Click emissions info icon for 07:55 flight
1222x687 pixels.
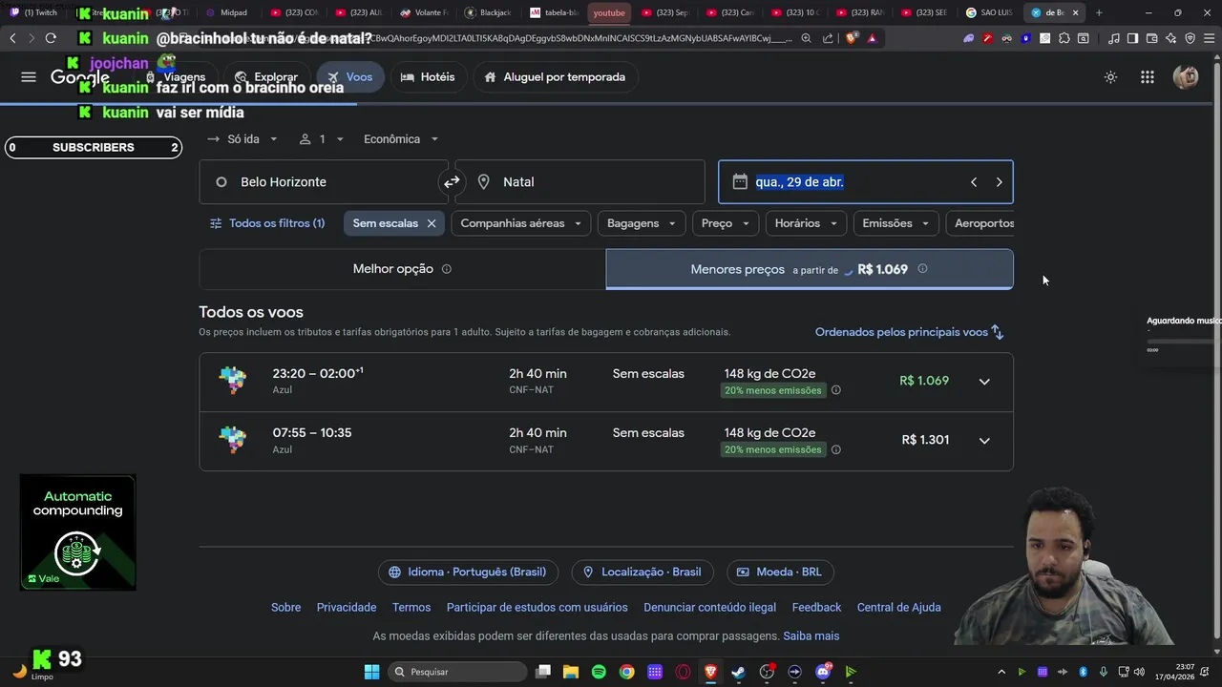(x=836, y=449)
